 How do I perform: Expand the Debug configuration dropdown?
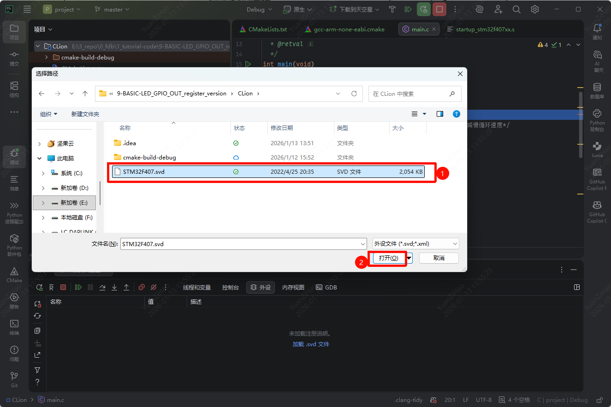(260, 9)
